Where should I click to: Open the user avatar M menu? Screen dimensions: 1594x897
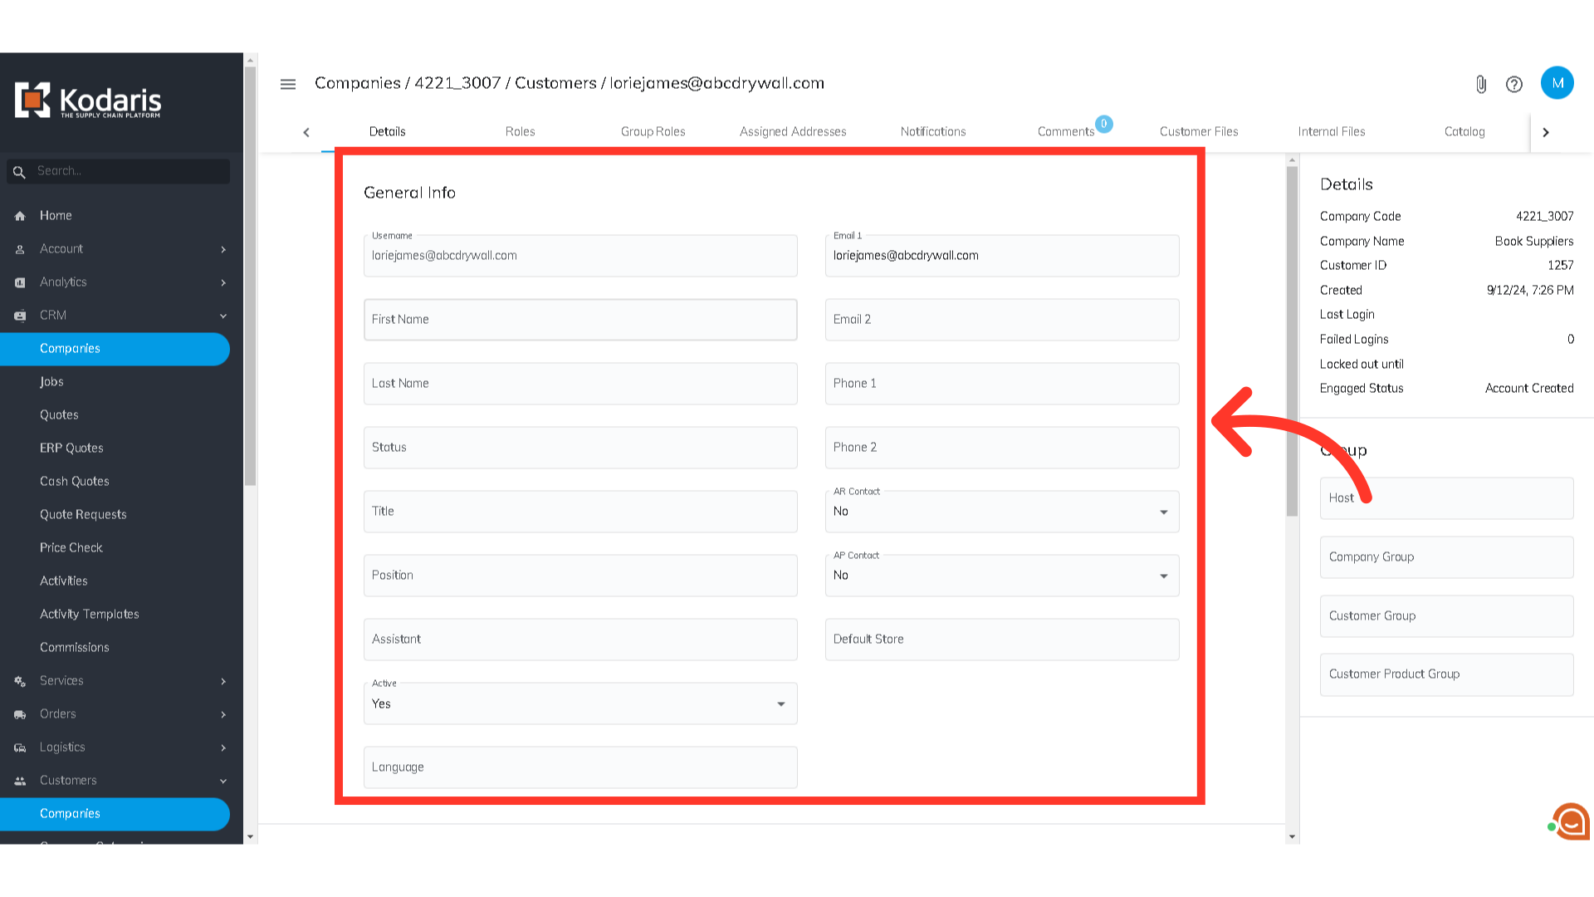click(x=1557, y=83)
